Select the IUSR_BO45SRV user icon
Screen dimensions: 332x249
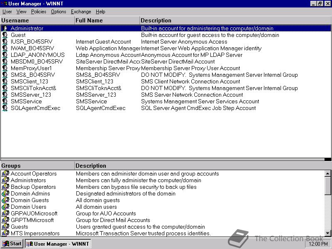click(x=5, y=42)
